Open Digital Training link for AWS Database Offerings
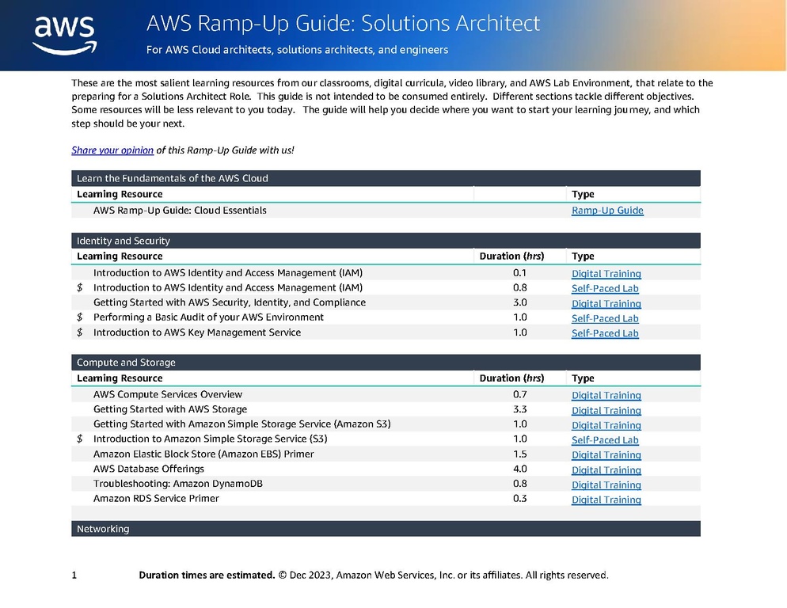The image size is (787, 608). click(x=606, y=469)
